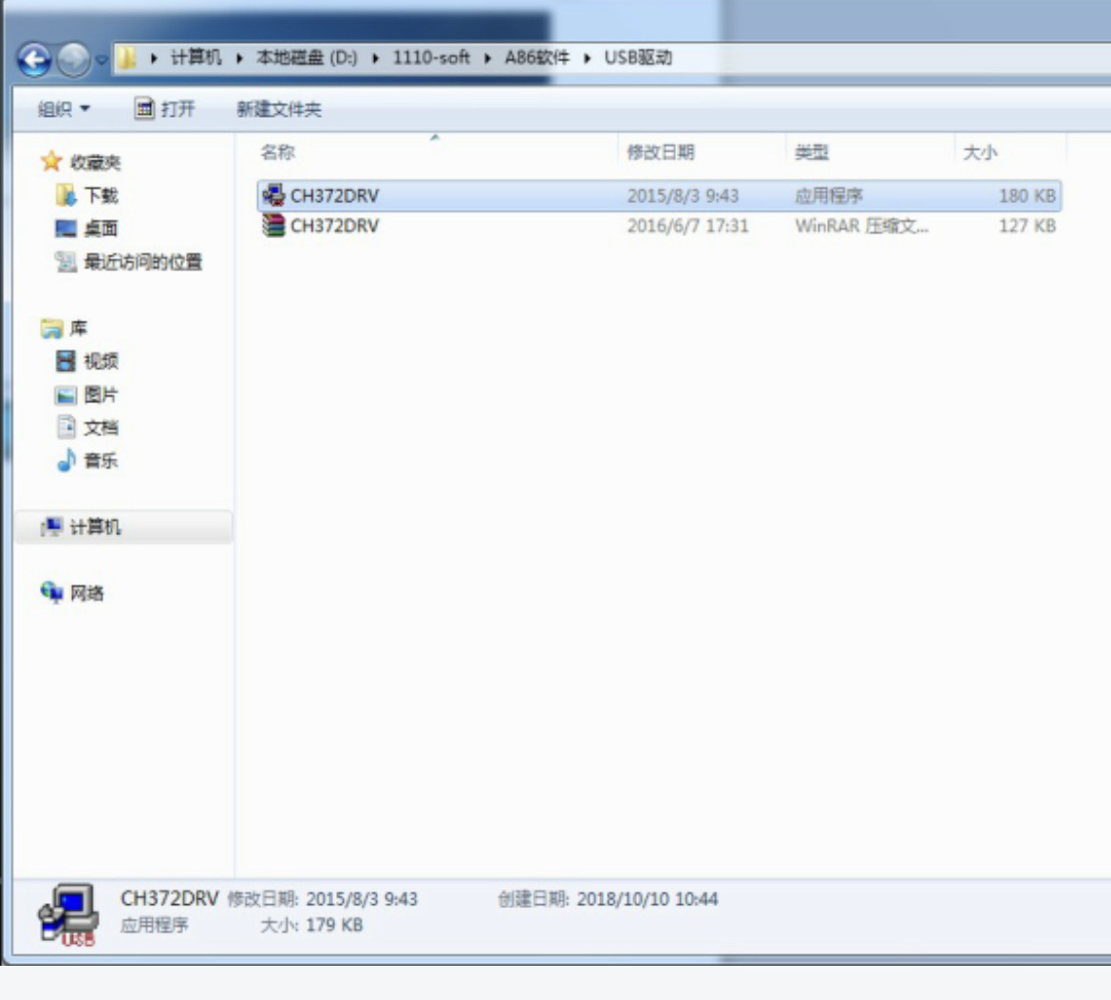Select 本地磁盘 (D:) in the breadcrumb
Viewport: 1111px width, 1000px height.
[x=307, y=57]
